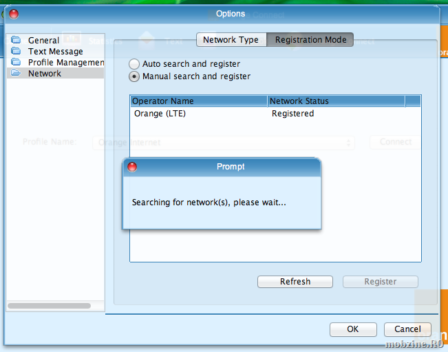Select Auto search and register option

pyautogui.click(x=134, y=64)
